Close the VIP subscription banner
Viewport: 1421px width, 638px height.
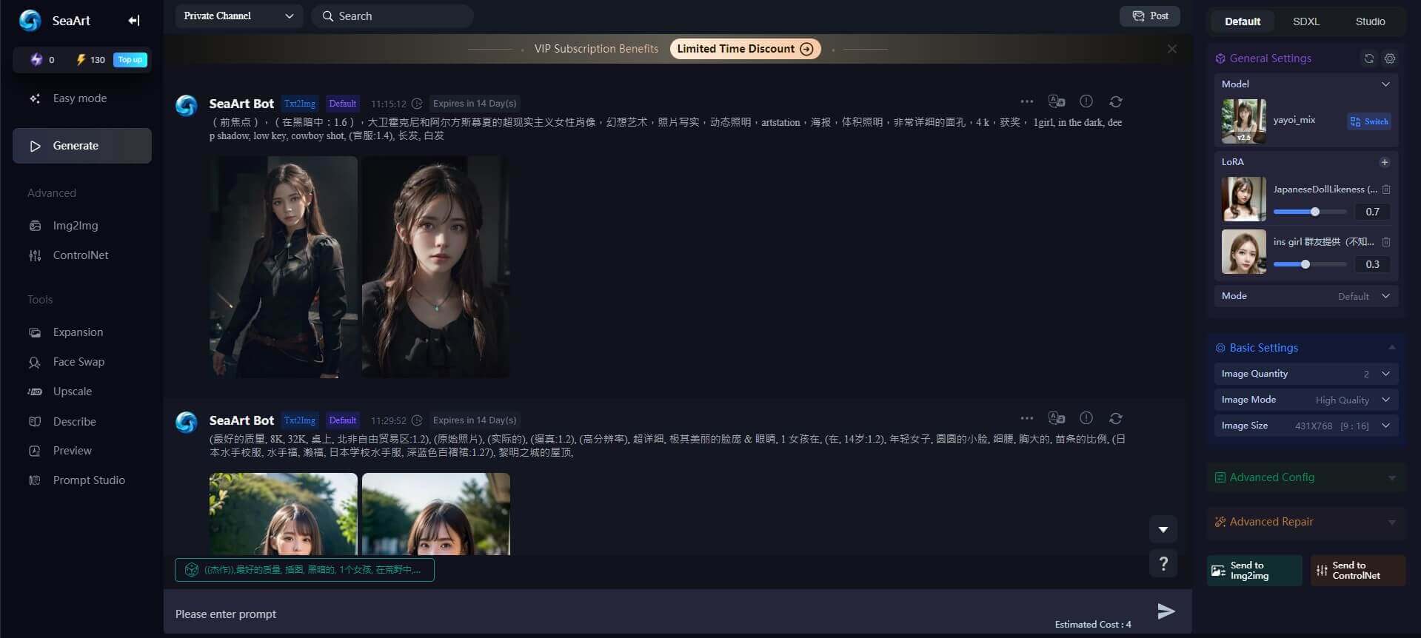[1171, 49]
